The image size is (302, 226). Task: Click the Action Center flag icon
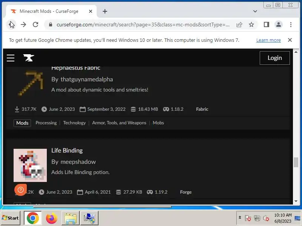pyautogui.click(x=248, y=218)
